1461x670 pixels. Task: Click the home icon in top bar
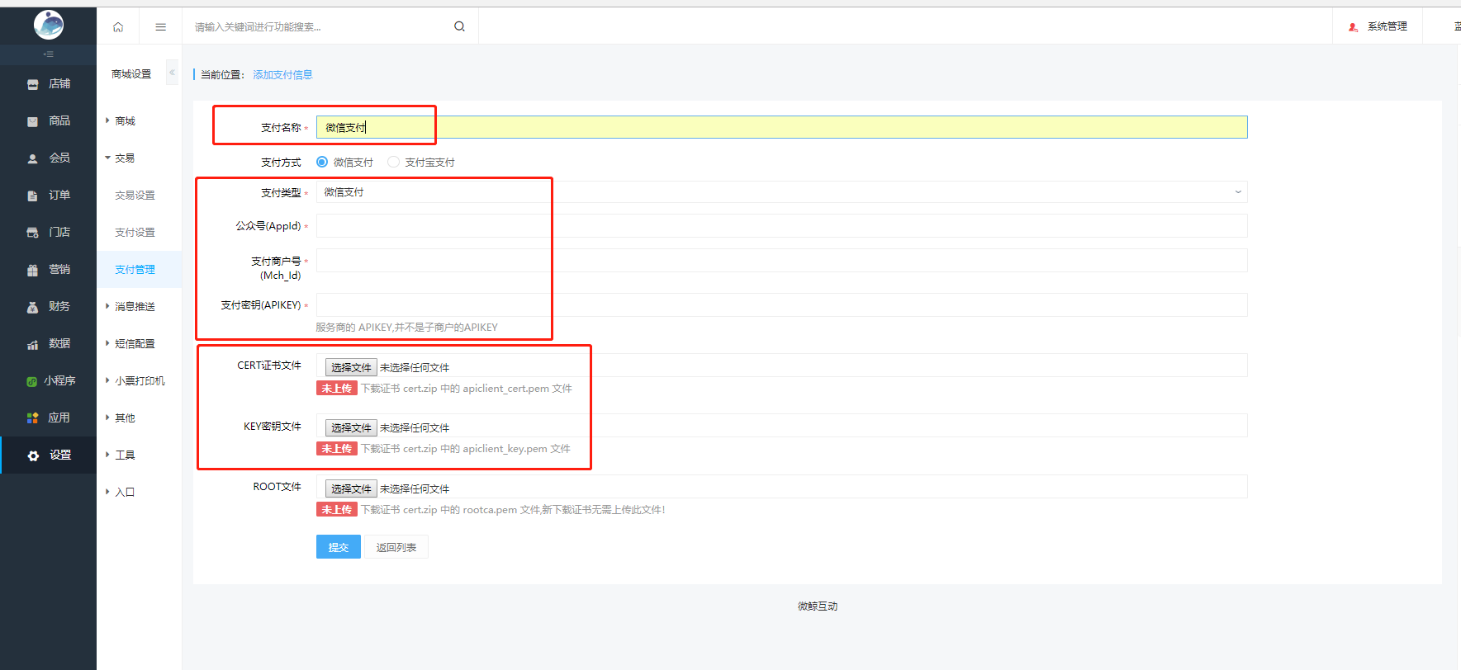click(118, 27)
